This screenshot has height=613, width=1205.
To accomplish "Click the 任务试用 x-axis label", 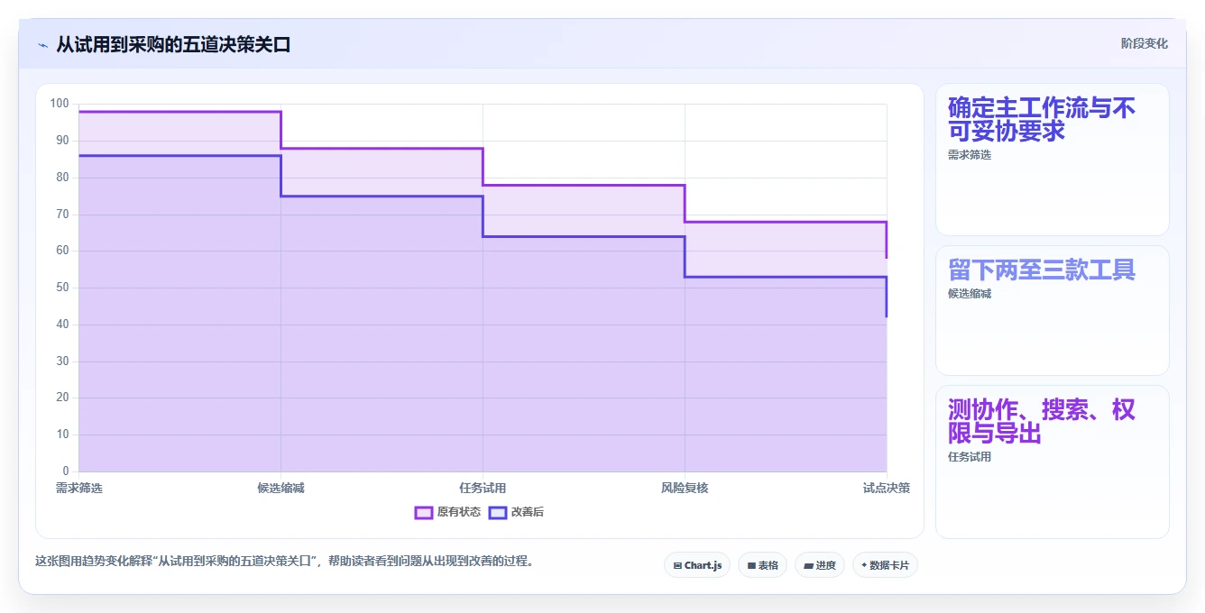I will [483, 488].
